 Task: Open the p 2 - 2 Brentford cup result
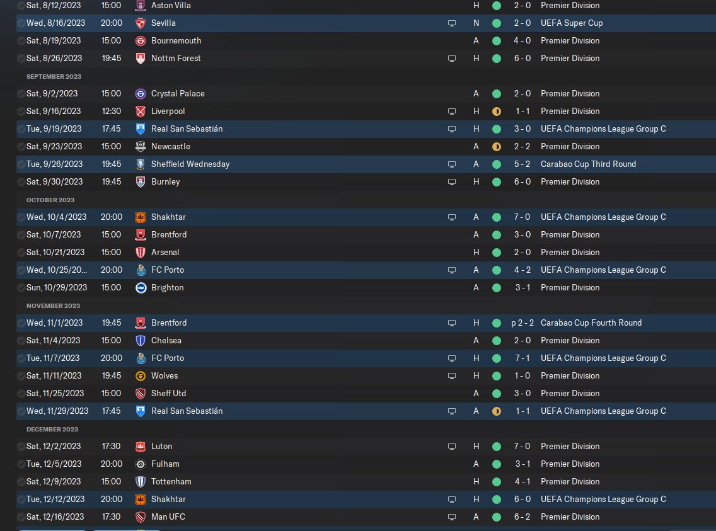coord(522,323)
